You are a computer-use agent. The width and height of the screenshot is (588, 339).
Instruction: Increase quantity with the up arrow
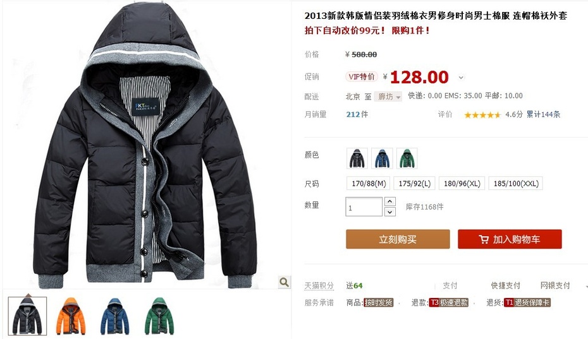[x=390, y=201]
